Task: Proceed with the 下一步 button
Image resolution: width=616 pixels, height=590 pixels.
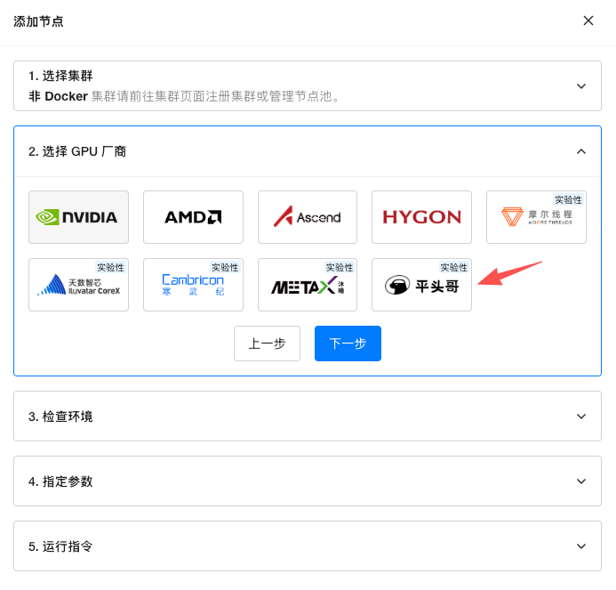Action: 348,343
